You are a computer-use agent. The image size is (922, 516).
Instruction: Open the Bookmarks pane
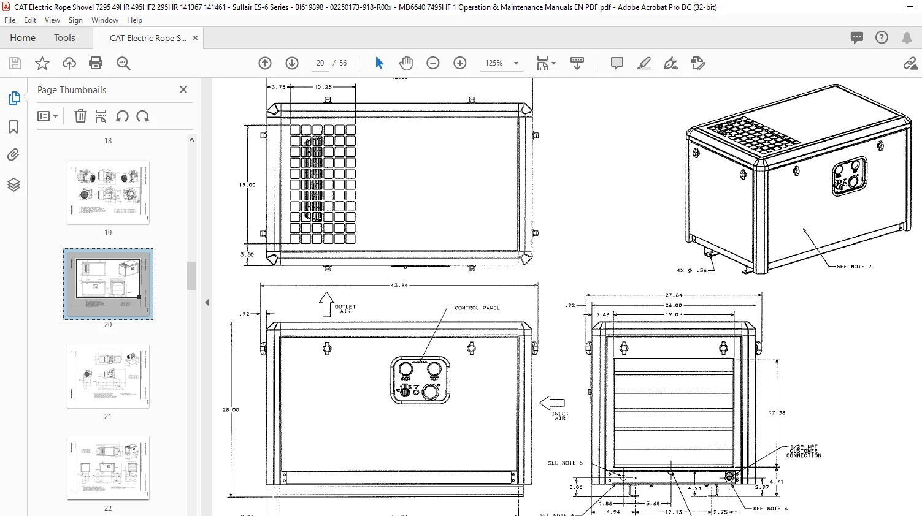[13, 127]
